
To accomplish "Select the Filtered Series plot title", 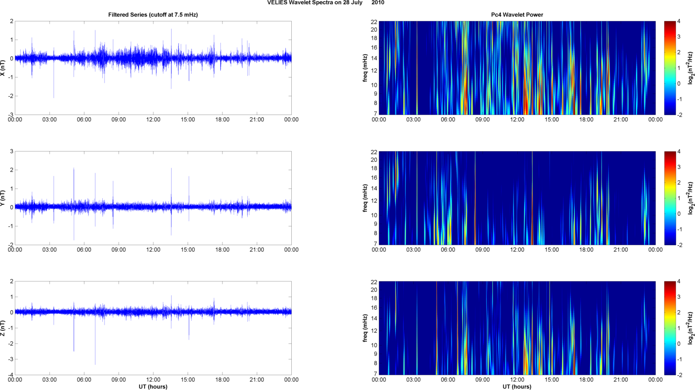I will [x=153, y=15].
